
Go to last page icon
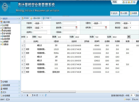tap(43, 95)
